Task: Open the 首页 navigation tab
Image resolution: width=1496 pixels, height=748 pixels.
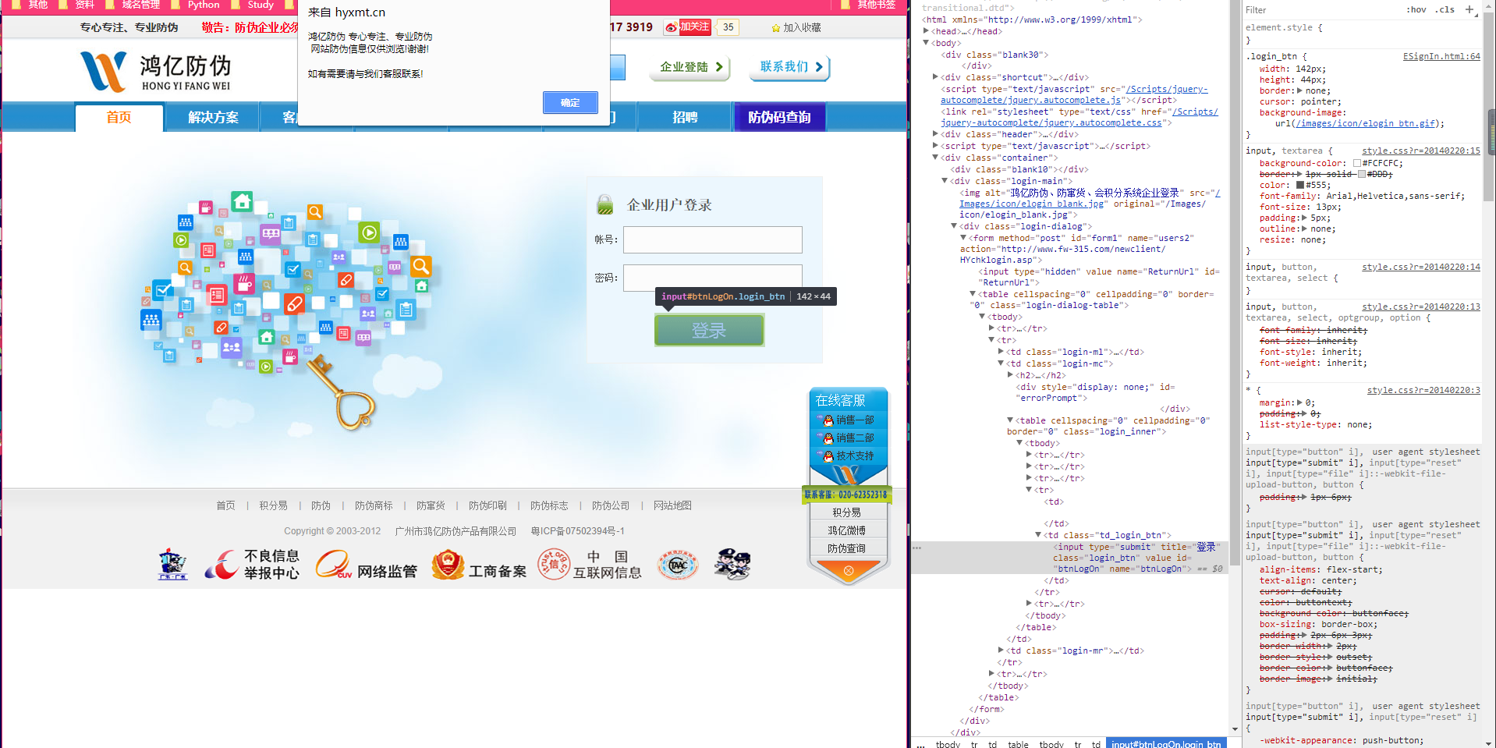Action: (x=119, y=117)
